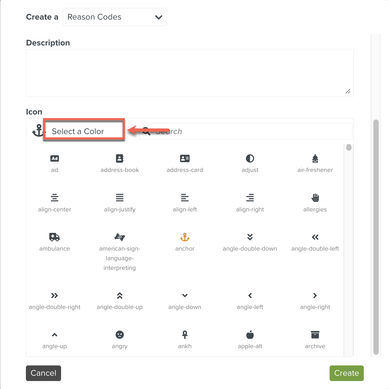Click the icon list scrollbar thumb
Image resolution: width=389 pixels, height=389 pixels.
[349, 147]
